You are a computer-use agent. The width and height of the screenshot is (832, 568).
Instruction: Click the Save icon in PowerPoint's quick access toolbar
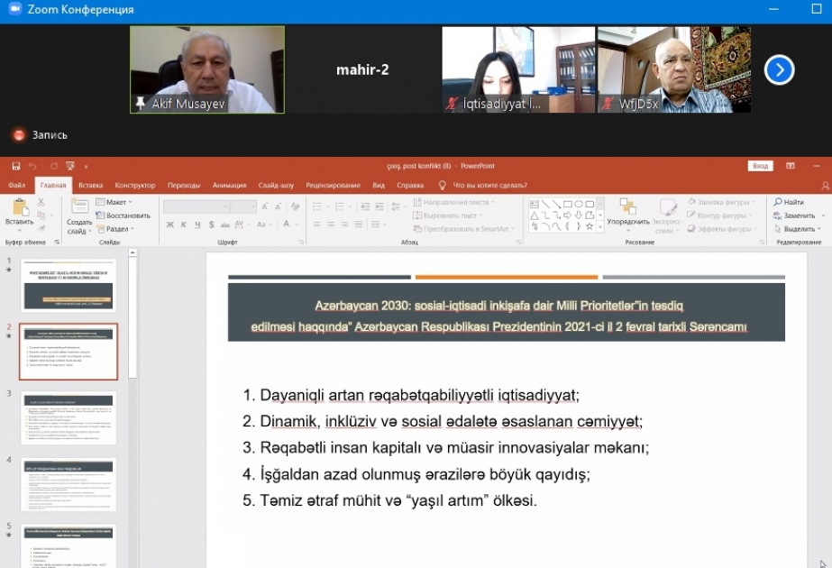16,166
